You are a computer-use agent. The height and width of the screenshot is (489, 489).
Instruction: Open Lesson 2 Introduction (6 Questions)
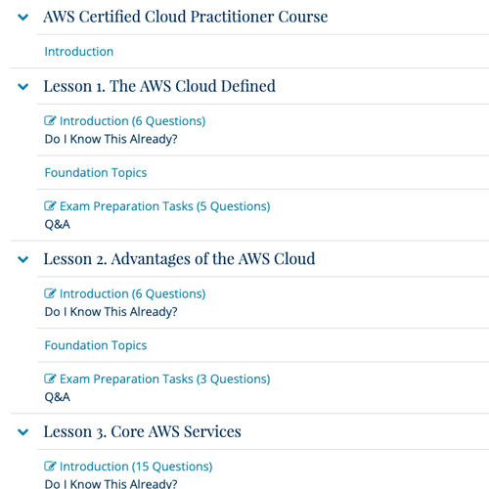click(132, 294)
